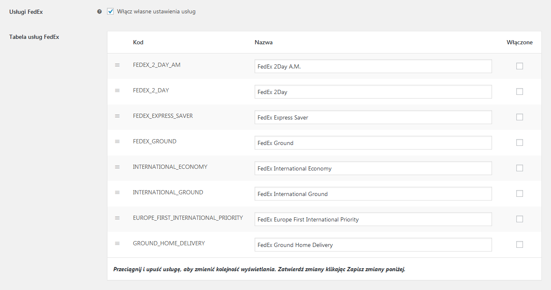Select the reorder handle for FEDEX_EXPRESS_SAVER
Screen dimensions: 551x290
[x=117, y=116]
